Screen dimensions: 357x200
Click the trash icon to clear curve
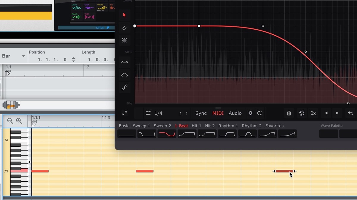pos(289,113)
